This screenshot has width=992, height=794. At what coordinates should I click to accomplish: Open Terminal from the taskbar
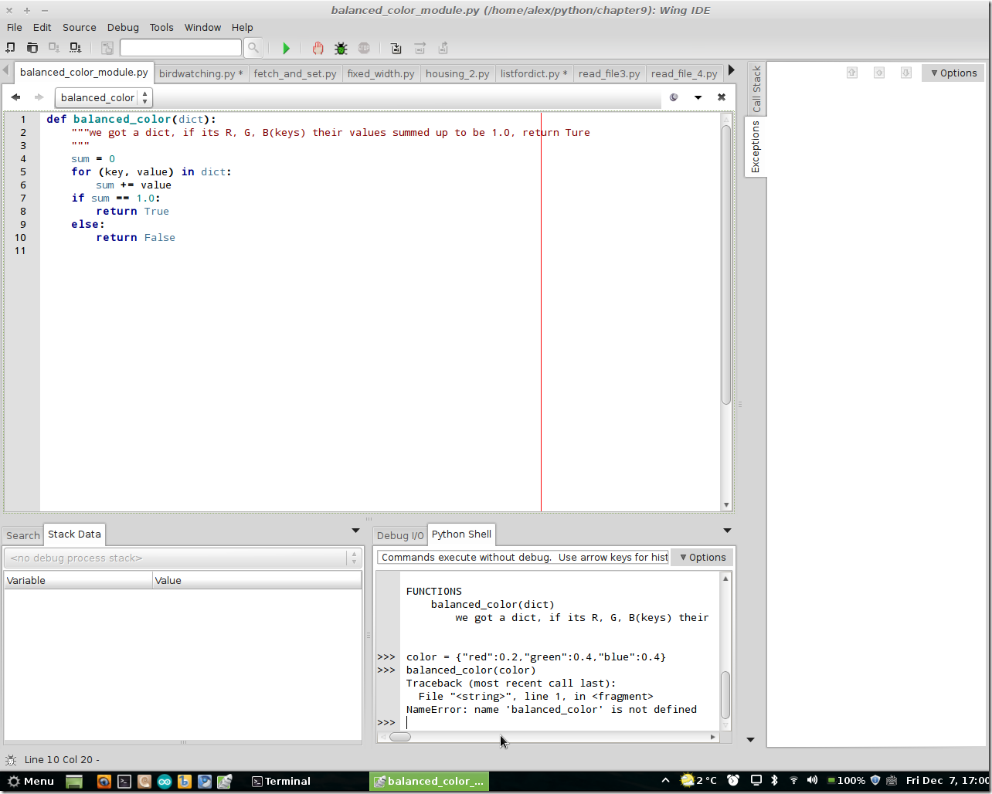(282, 781)
